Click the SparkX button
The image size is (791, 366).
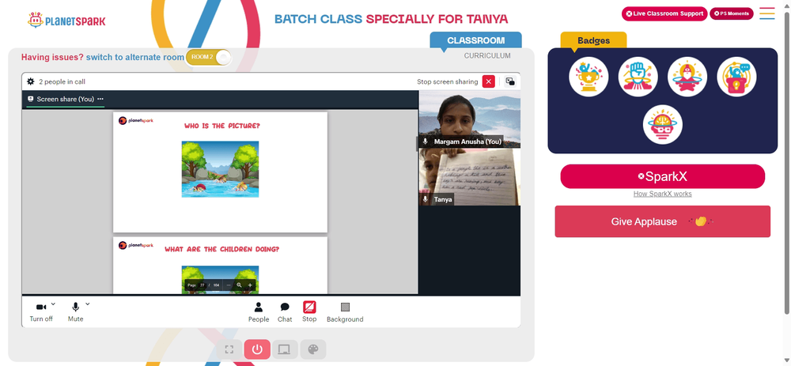[662, 176]
